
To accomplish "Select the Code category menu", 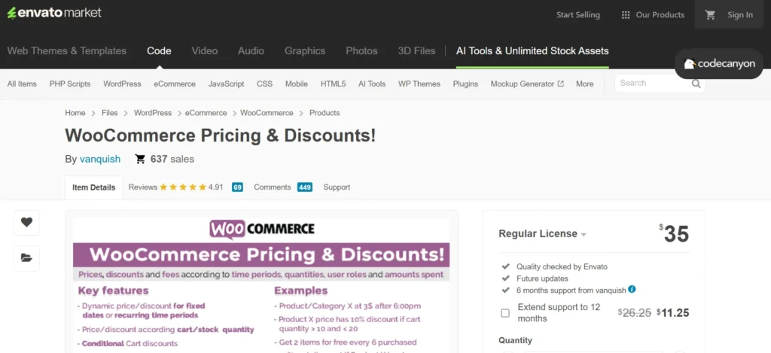I will 159,50.
